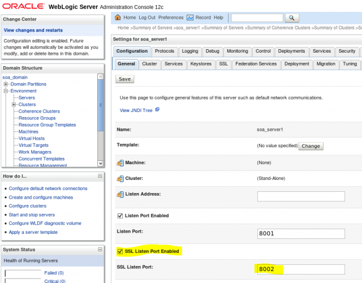
Task: Click Apply a server template link
Action: tap(33, 232)
